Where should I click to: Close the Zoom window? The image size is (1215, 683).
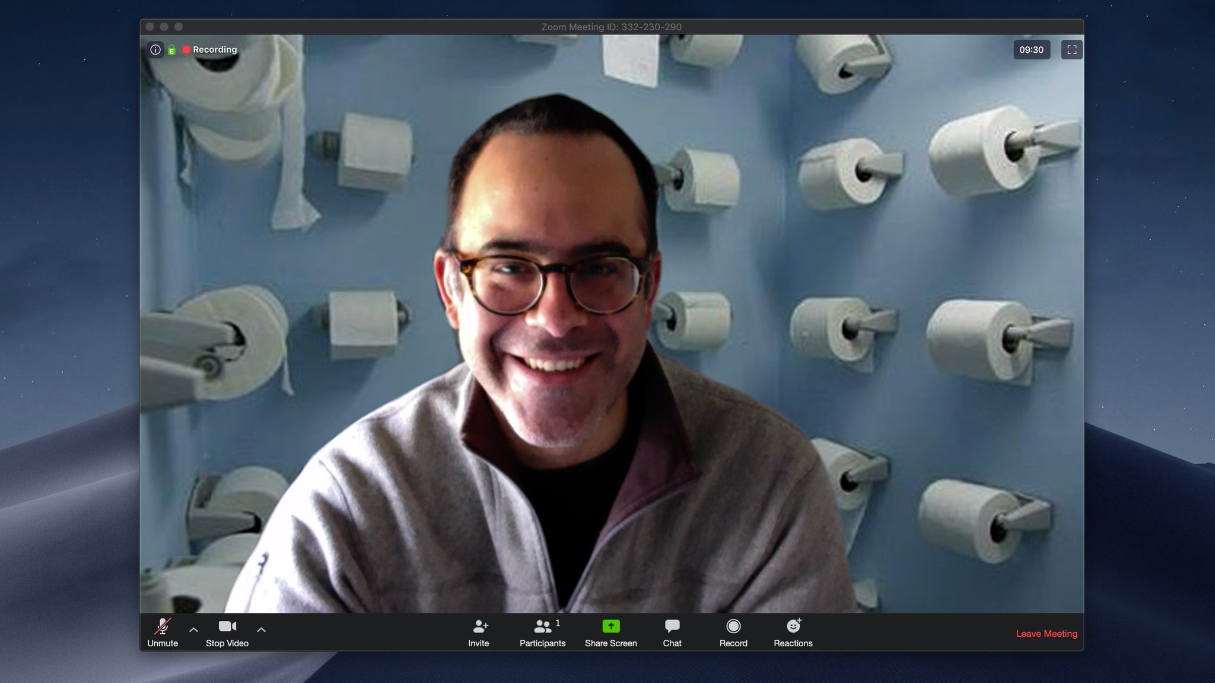(x=150, y=27)
